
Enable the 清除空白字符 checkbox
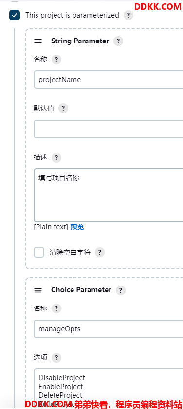39,252
